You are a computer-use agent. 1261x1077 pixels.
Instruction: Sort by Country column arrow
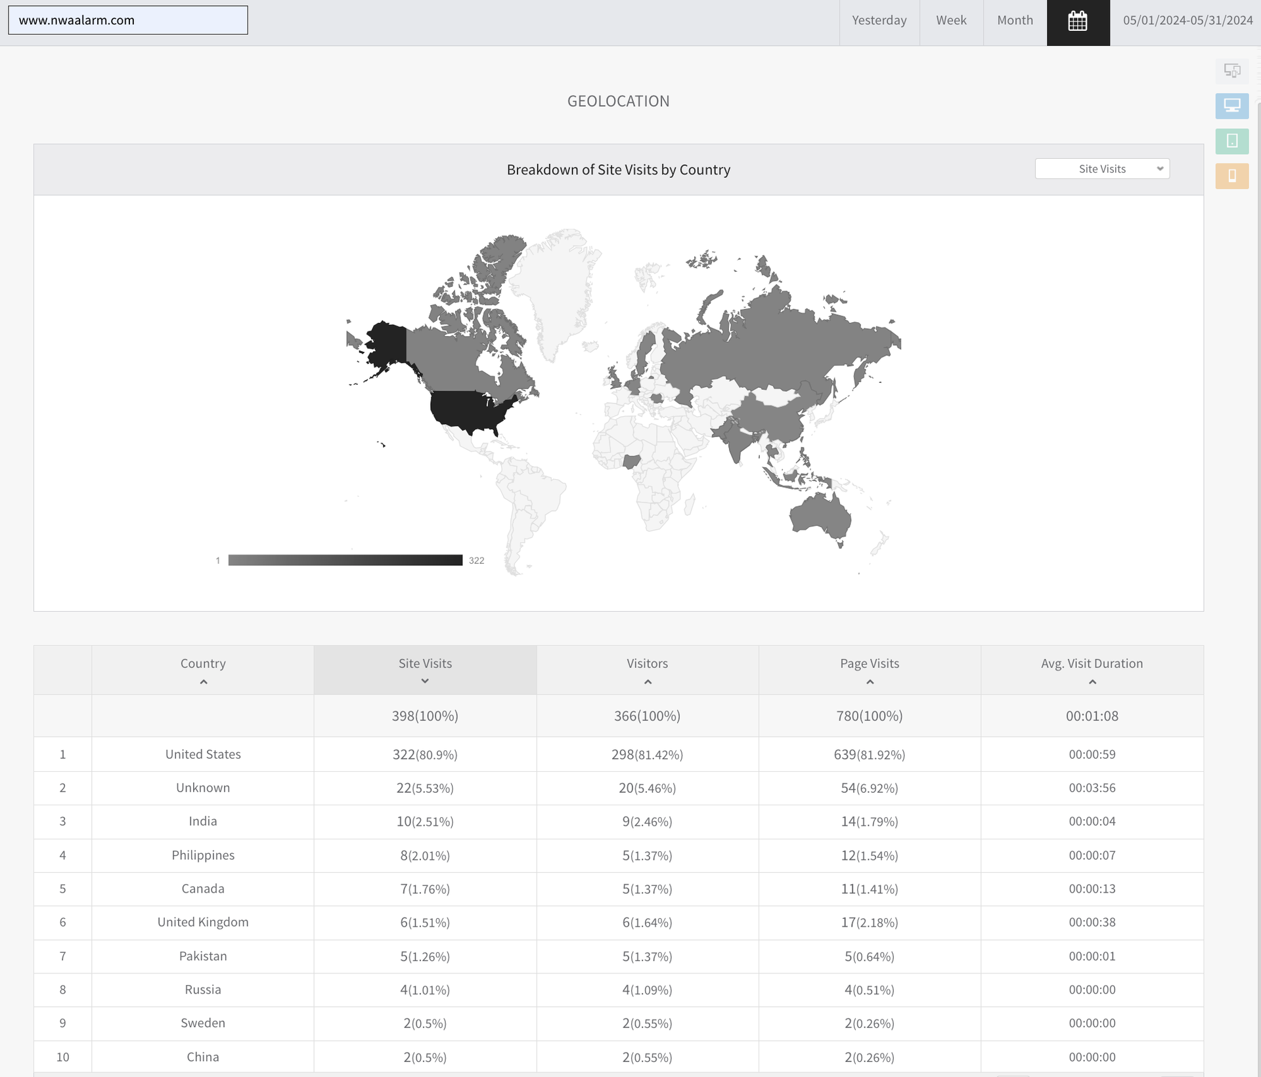[x=203, y=682]
